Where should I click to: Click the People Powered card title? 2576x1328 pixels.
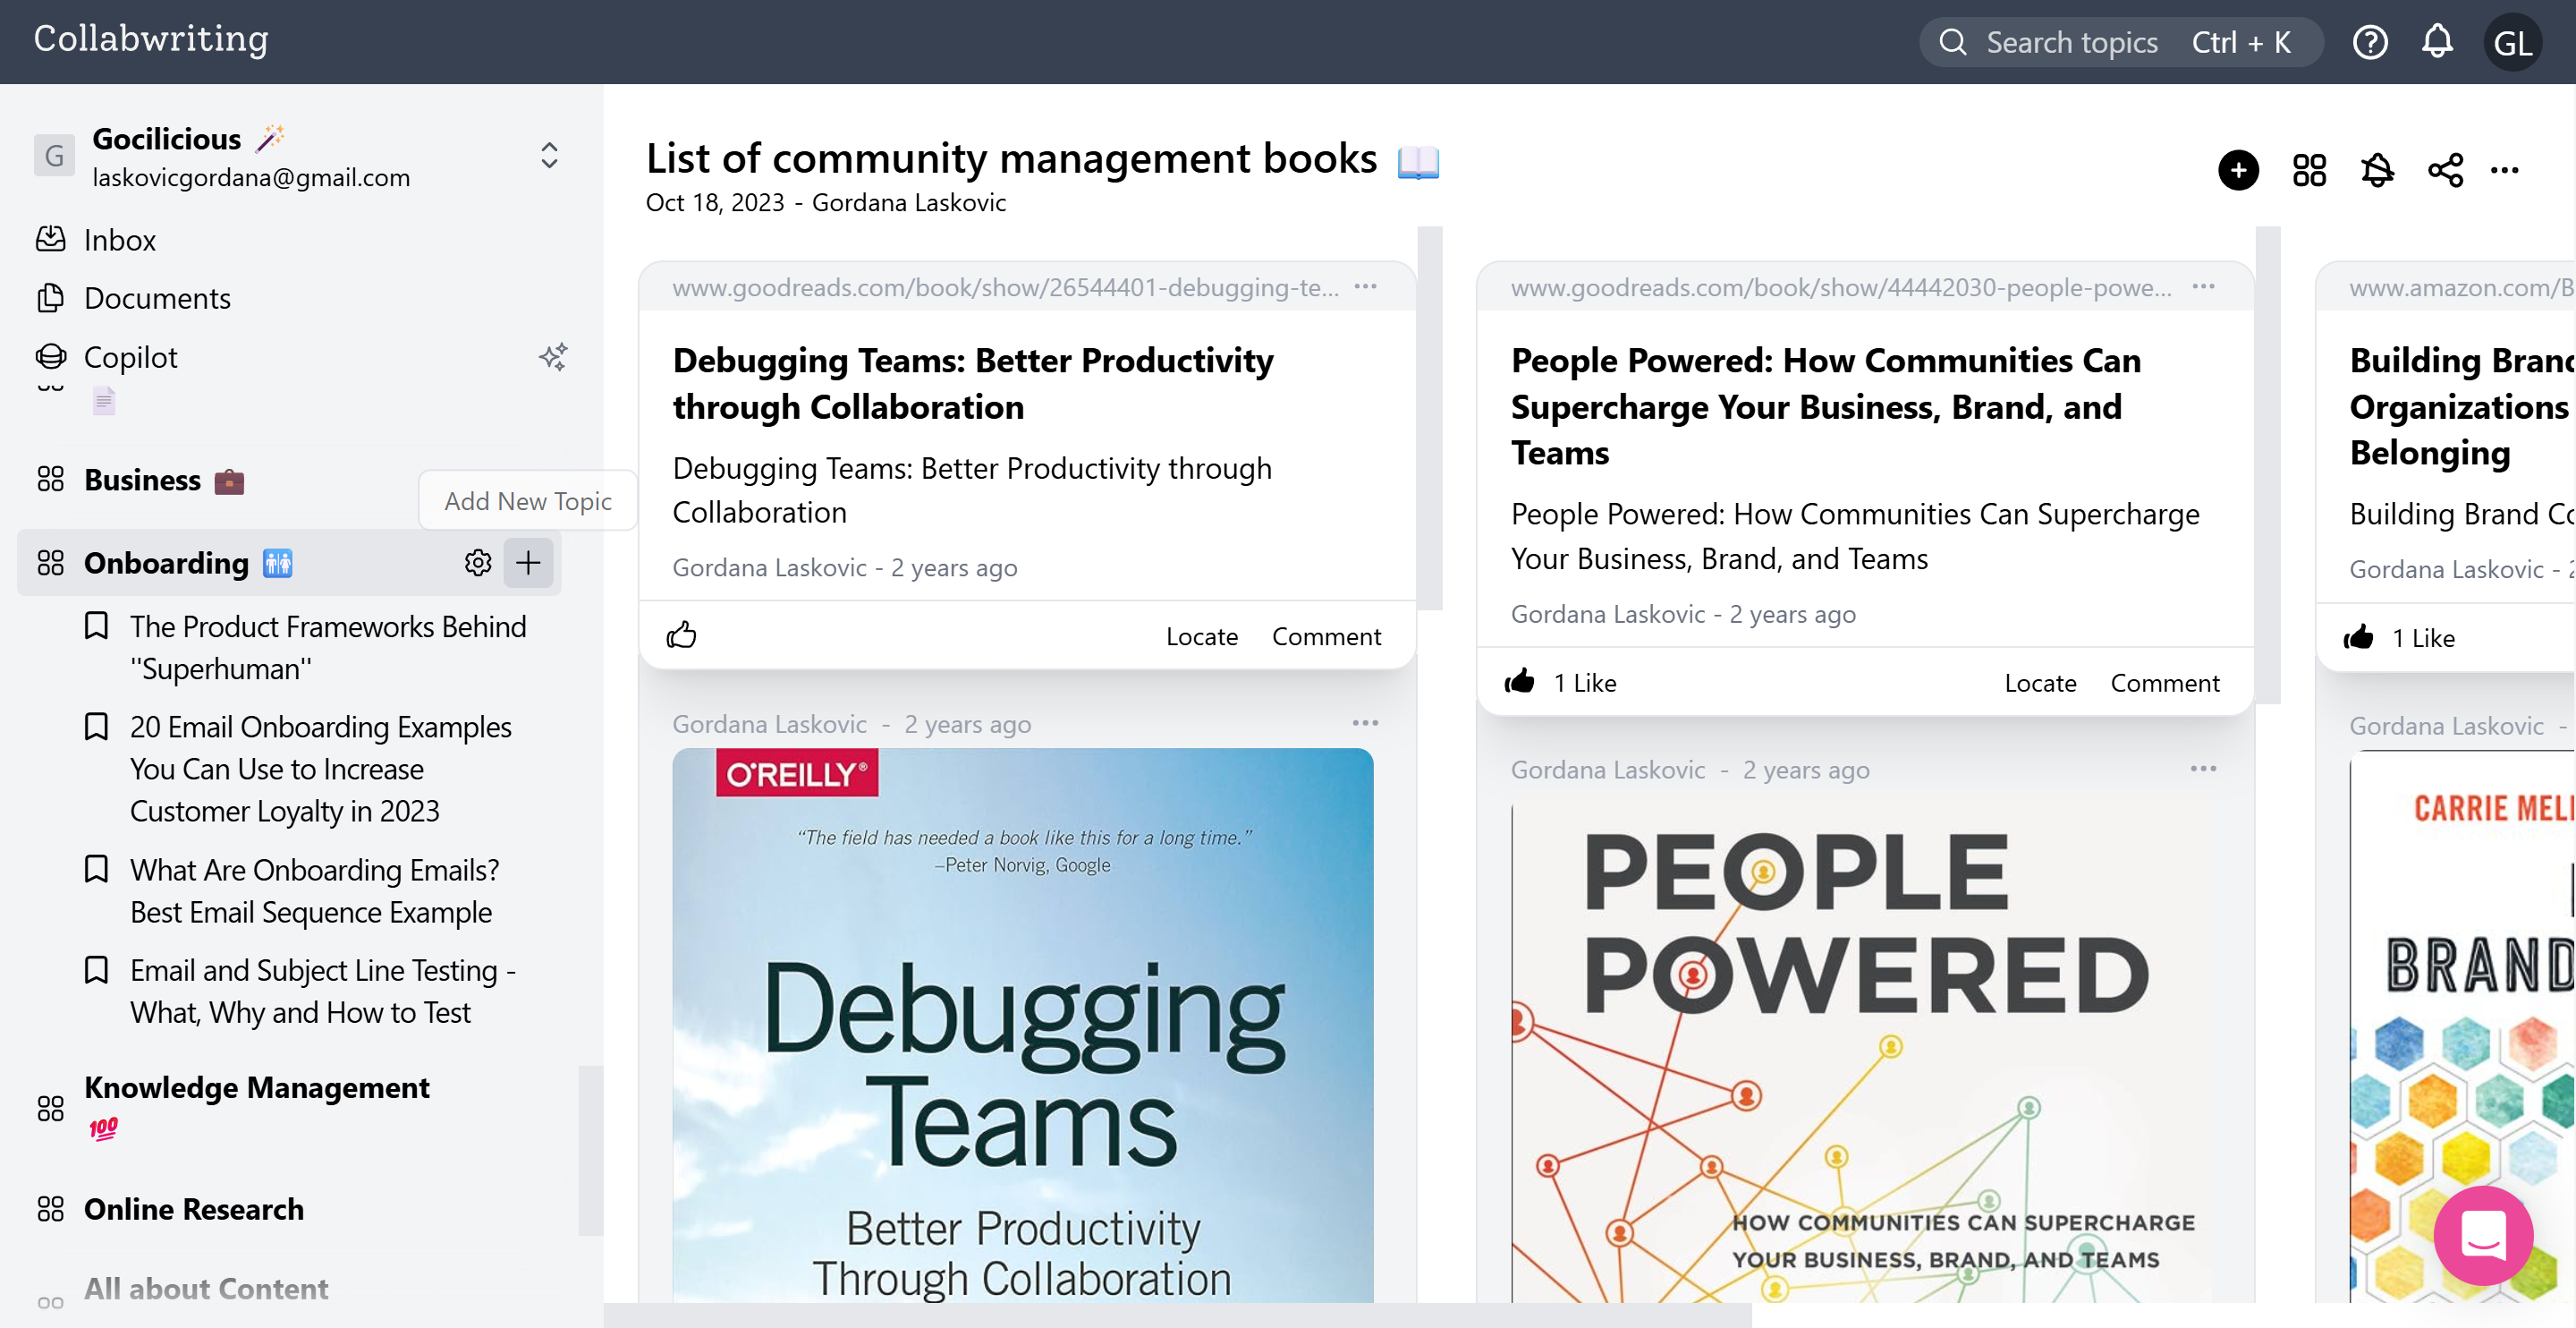(1825, 406)
